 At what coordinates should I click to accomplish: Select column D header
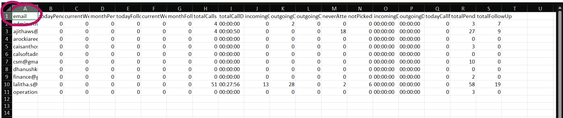point(102,9)
